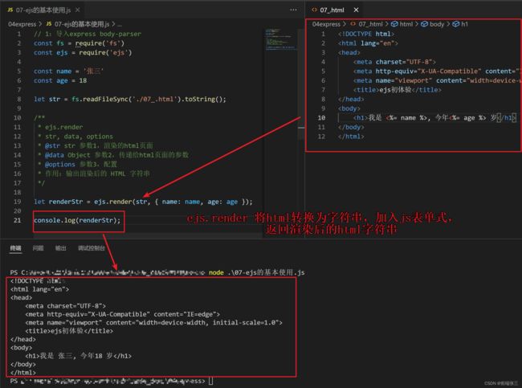Open the 终端 (Terminal) panel tab
This screenshot has height=388, width=522.
(15, 248)
